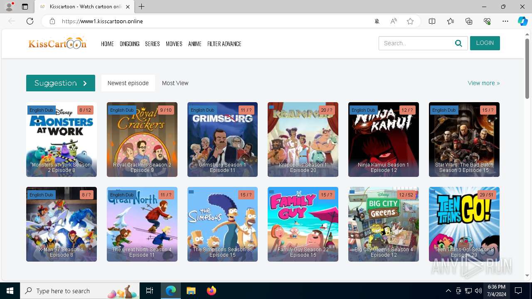Open Favorites list
Screen dimensions: 532x299
(451, 21)
